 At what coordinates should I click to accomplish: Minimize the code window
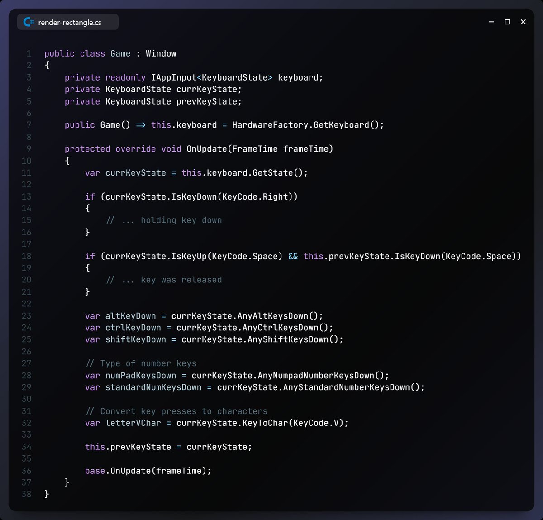(491, 22)
